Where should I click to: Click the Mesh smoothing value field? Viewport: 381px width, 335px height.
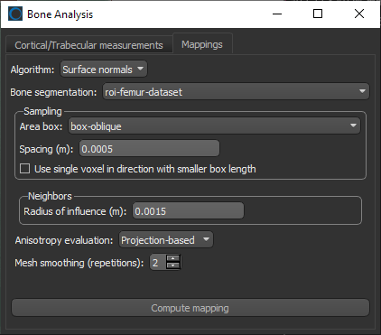coord(158,263)
